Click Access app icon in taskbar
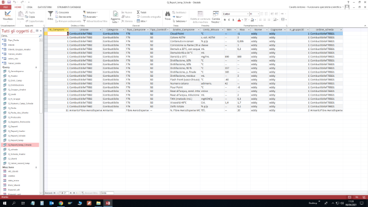The height and width of the screenshot is (207, 368). click(x=108, y=203)
